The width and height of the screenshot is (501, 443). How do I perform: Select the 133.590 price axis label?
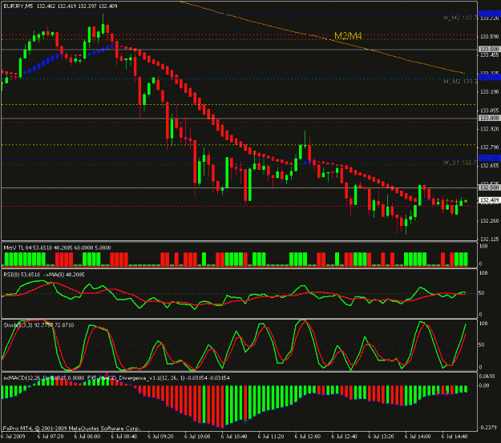[489, 37]
